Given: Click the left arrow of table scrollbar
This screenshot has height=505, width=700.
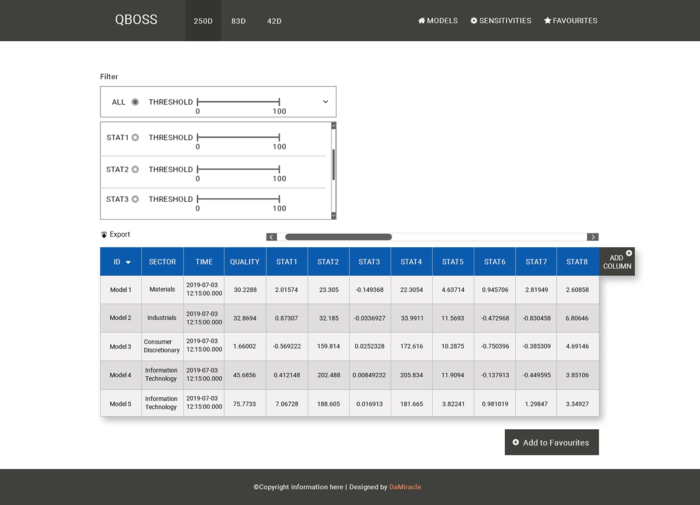Looking at the screenshot, I should pyautogui.click(x=271, y=237).
